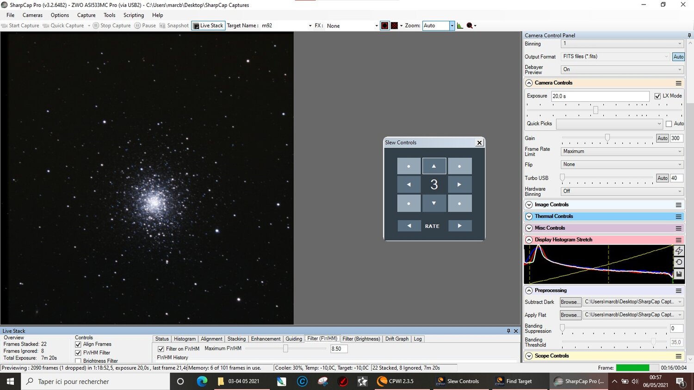
Task: Click Browse for Subtract Dark
Action: pos(570,302)
